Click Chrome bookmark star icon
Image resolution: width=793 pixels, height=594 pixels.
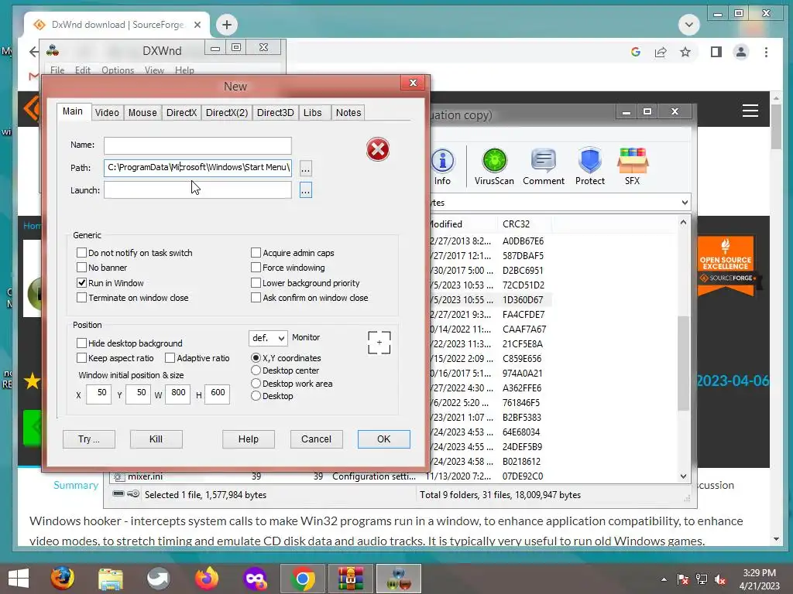tap(685, 52)
